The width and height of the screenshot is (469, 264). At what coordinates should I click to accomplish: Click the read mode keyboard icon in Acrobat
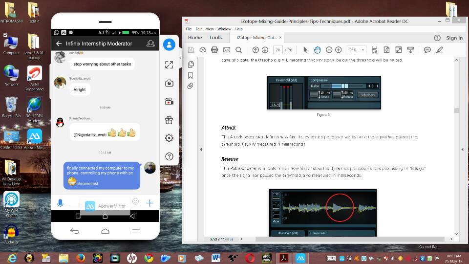tap(411, 50)
